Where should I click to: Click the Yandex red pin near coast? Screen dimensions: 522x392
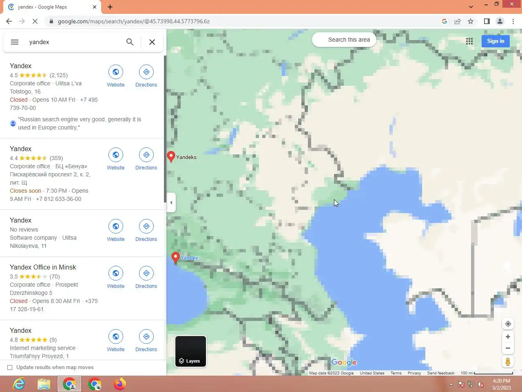coord(175,258)
